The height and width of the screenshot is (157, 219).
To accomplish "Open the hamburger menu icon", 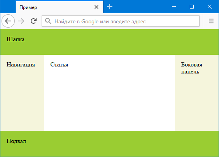I will click(211, 21).
